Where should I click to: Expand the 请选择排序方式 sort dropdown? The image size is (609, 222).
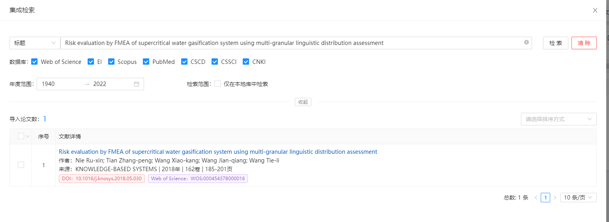(558, 119)
